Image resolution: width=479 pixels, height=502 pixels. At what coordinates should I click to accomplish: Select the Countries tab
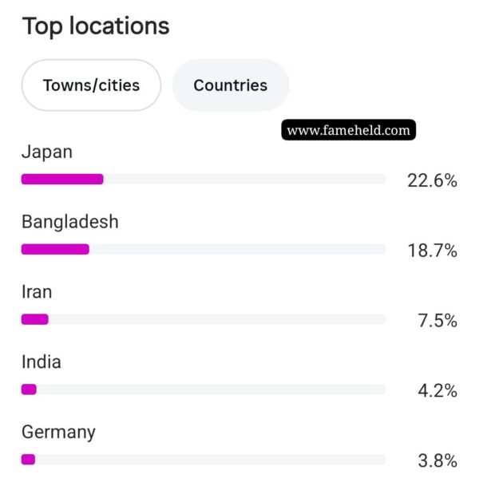pyautogui.click(x=231, y=85)
